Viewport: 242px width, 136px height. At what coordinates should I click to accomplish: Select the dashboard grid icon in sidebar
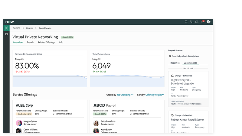(7, 28)
